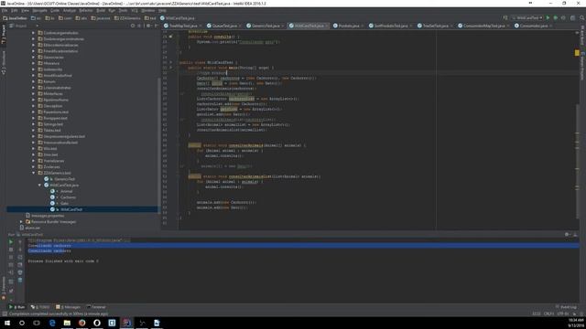Switch to IntelliJ IDEA taskbar icon

point(126,323)
